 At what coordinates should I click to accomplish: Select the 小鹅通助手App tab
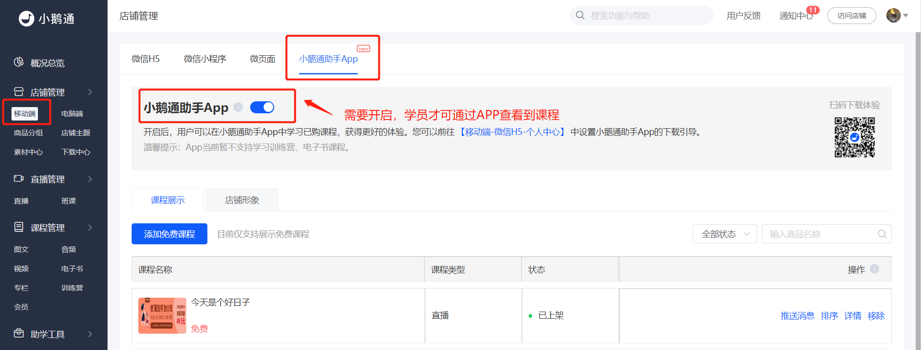point(328,59)
